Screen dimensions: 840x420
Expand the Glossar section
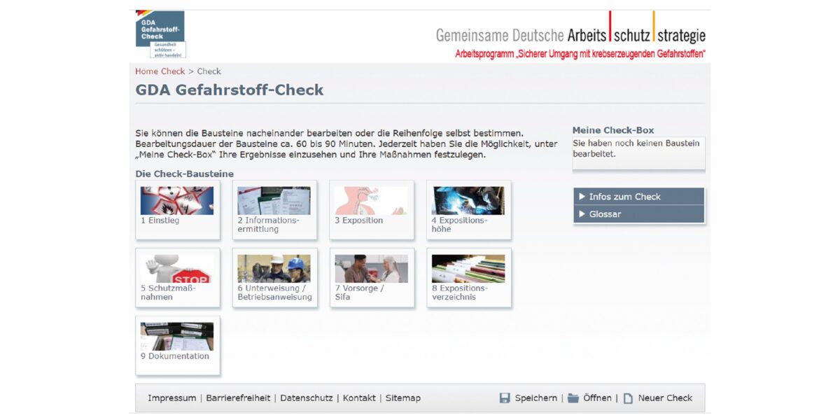coord(638,214)
